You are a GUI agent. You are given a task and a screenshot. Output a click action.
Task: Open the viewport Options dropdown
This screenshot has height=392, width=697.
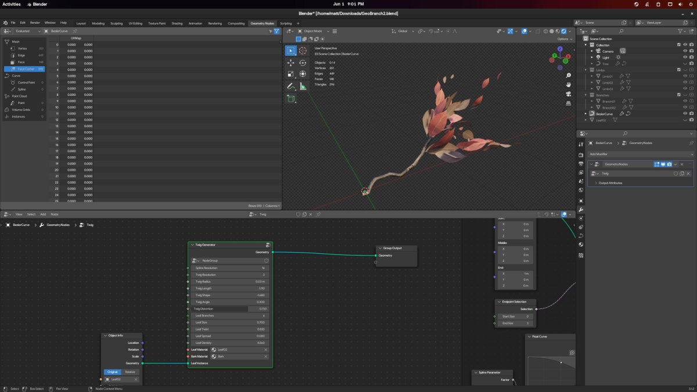point(563,39)
